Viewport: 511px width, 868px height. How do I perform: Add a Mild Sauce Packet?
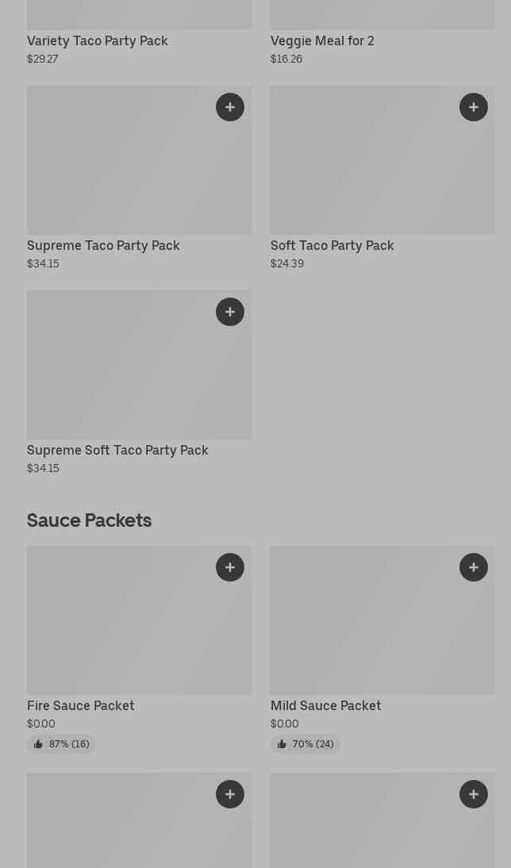474,567
